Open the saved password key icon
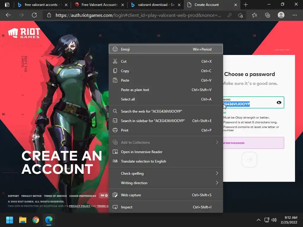Screen dimensions: 303x227 click(x=229, y=15)
